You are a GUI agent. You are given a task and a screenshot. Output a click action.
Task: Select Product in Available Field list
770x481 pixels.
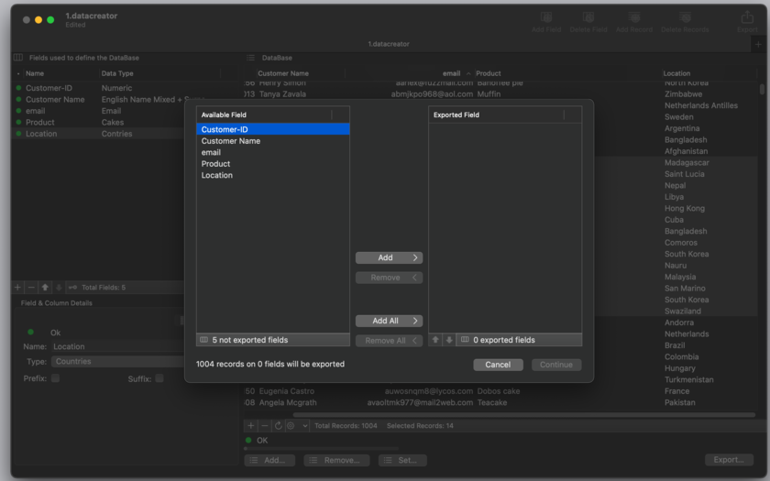(x=273, y=163)
